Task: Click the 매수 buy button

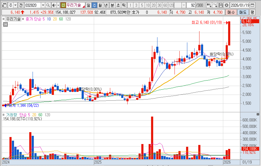Action: [x=231, y=12]
